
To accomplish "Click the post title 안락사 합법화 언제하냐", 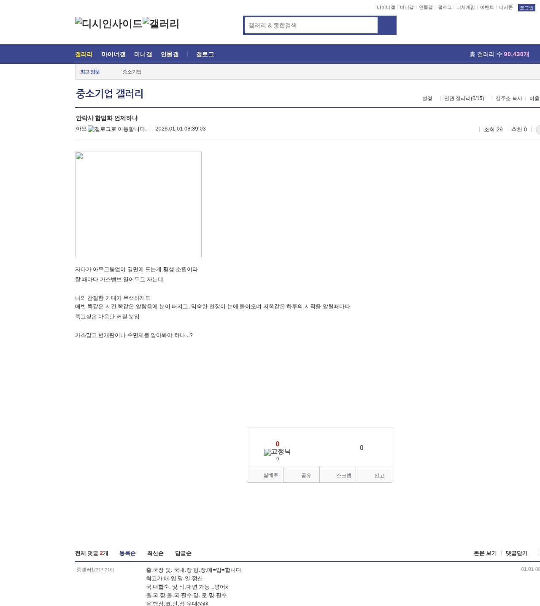I will (x=107, y=118).
